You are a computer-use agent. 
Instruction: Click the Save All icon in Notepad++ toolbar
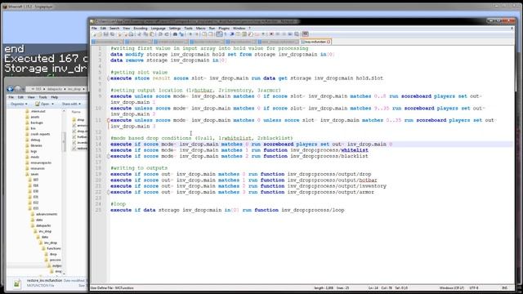point(112,34)
